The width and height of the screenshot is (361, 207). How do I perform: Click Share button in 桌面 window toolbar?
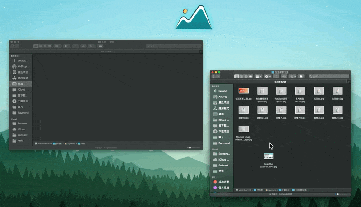point(75,46)
